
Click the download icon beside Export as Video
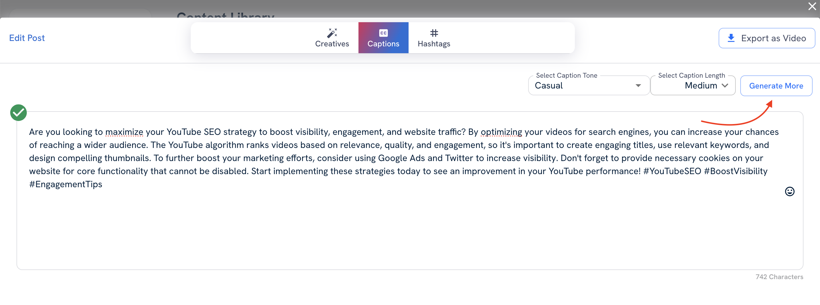731,38
